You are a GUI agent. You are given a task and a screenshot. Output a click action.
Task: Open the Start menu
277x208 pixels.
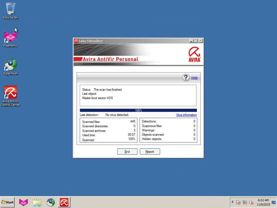click(7, 202)
